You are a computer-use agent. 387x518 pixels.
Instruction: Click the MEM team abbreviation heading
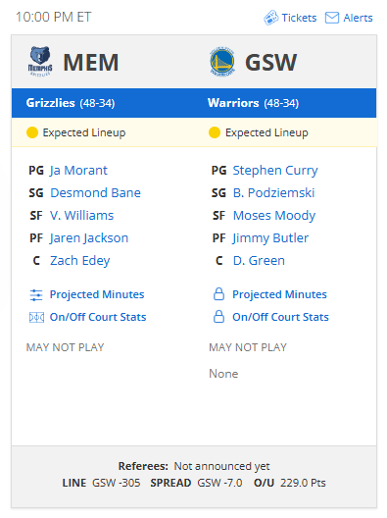click(x=91, y=62)
